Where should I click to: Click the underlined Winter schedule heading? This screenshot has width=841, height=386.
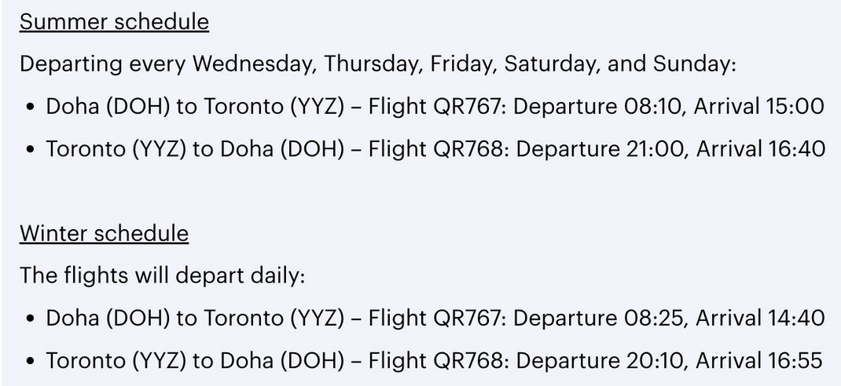(104, 234)
